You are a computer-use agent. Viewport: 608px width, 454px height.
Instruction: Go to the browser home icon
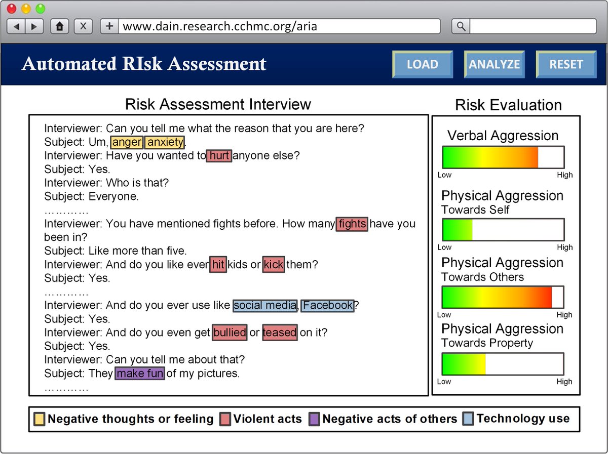59,26
